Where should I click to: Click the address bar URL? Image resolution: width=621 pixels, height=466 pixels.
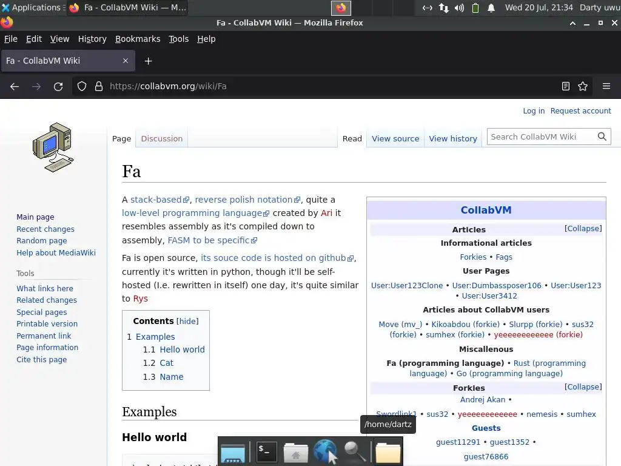coord(168,86)
